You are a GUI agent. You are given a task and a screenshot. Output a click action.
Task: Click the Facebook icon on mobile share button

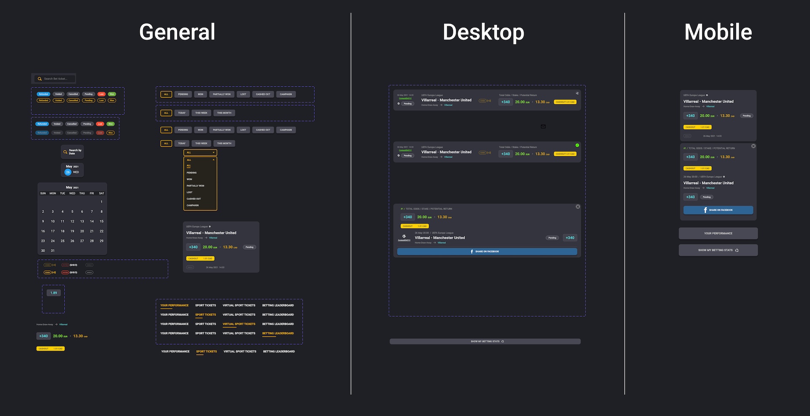click(705, 210)
